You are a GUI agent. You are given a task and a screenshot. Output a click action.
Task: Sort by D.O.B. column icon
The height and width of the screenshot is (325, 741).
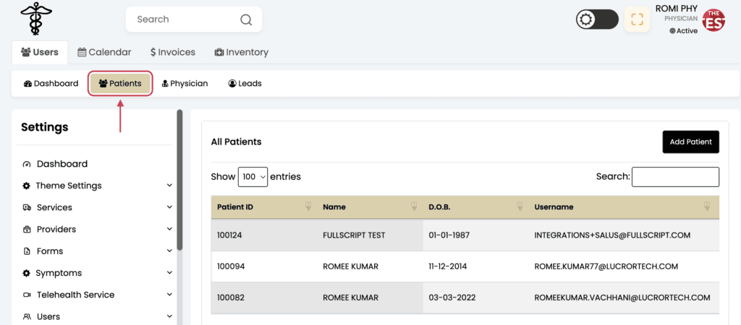520,206
